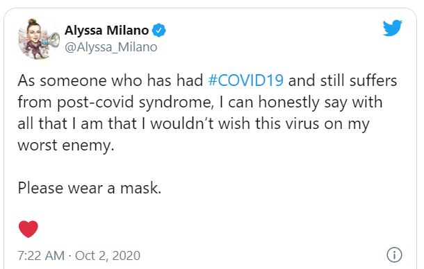This screenshot has height=269, width=424.
Task: Click the @Alyssa_Milano handle
Action: coord(111,47)
